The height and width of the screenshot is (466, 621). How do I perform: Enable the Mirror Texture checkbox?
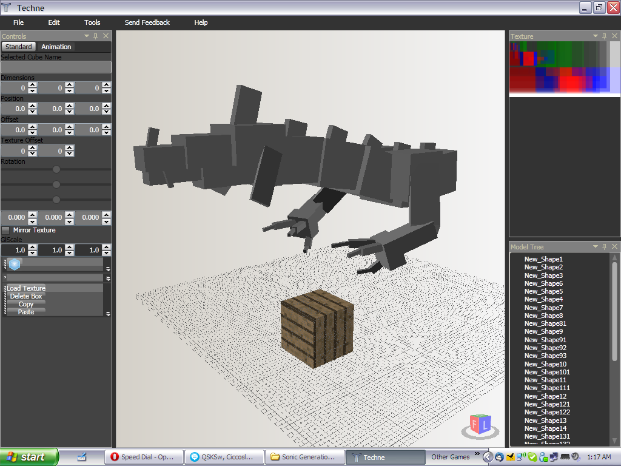[x=5, y=230]
